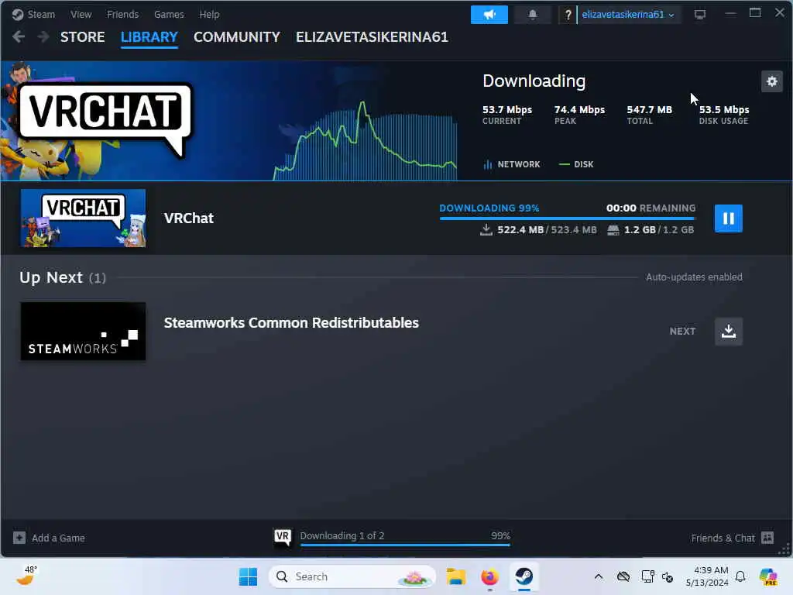Open download settings gear icon
Viewport: 793px width, 595px height.
(772, 81)
